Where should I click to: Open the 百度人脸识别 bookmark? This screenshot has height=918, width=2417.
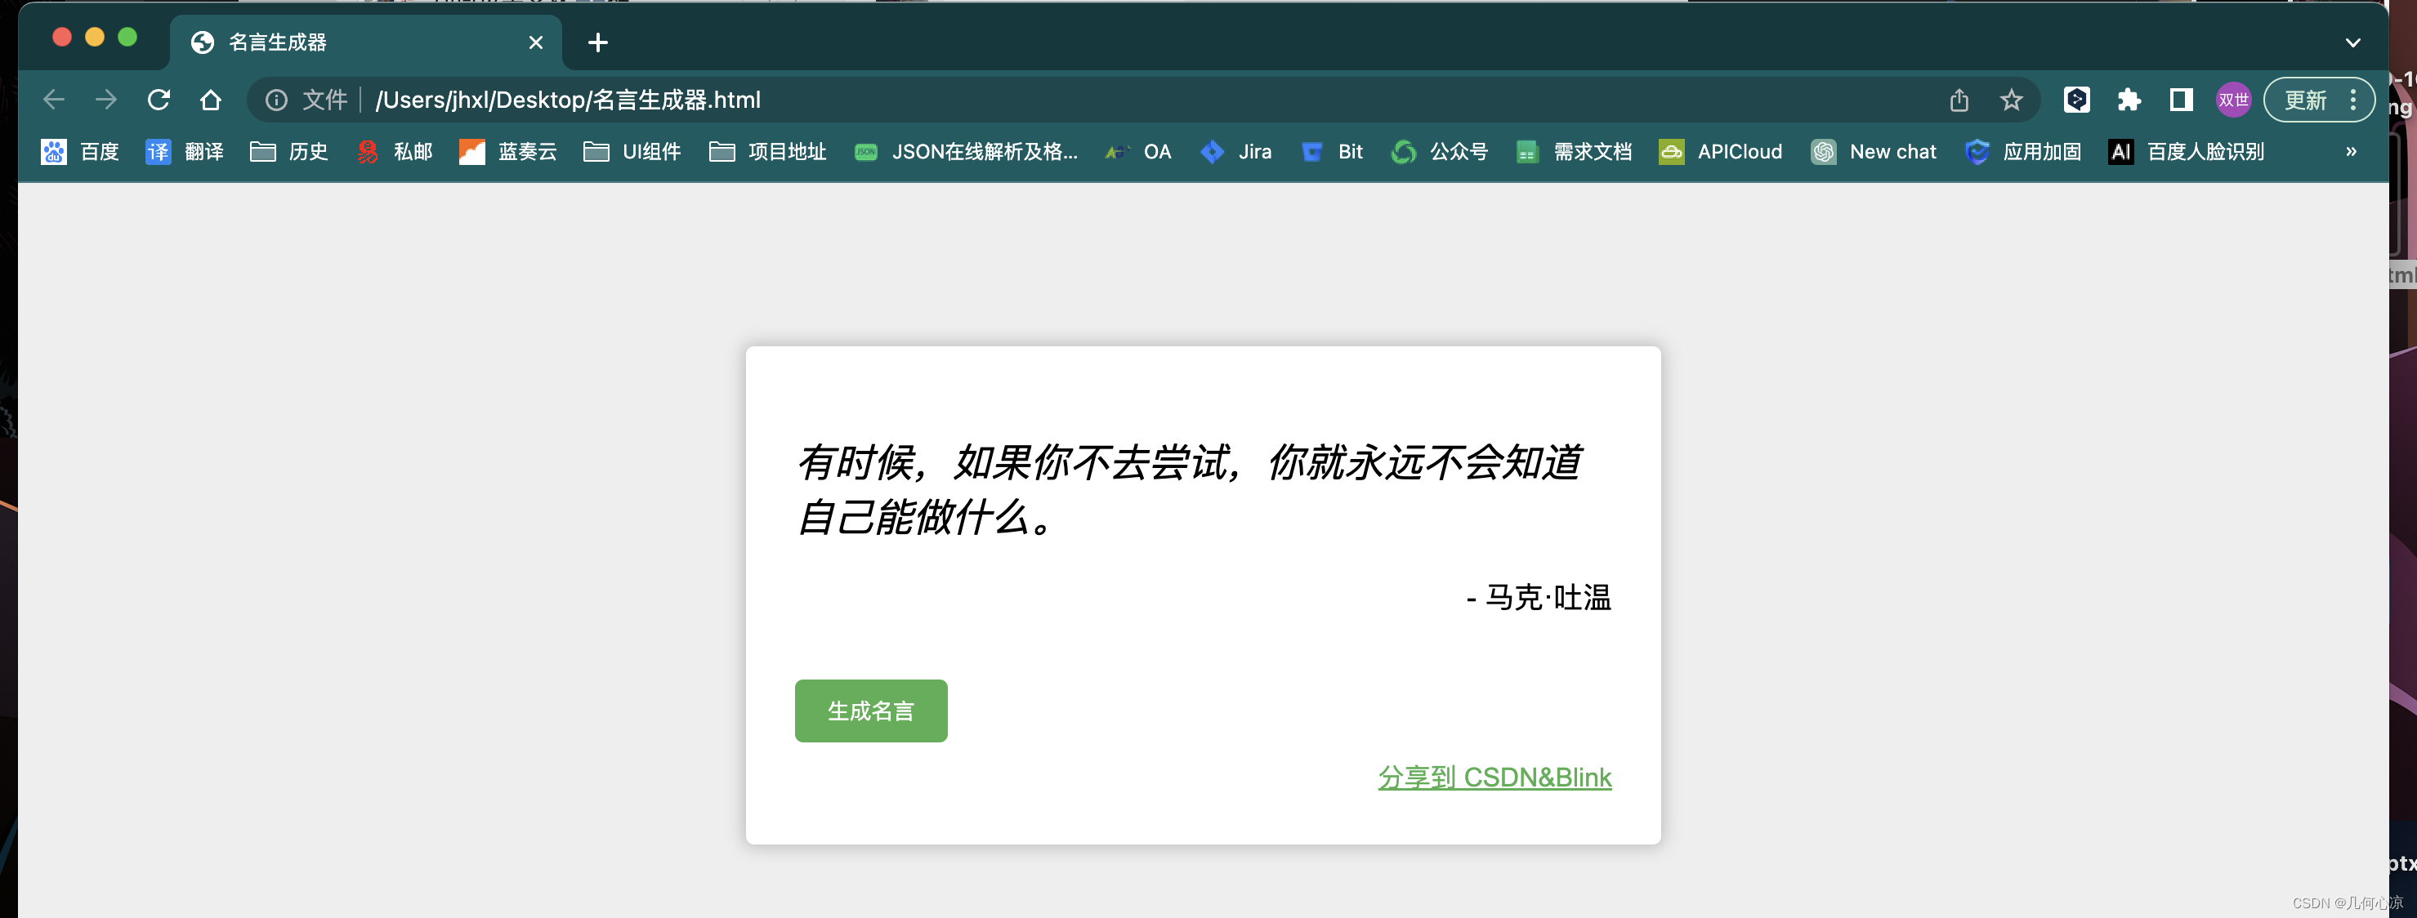[x=2187, y=152]
